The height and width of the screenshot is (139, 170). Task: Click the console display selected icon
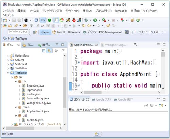point(152,106)
